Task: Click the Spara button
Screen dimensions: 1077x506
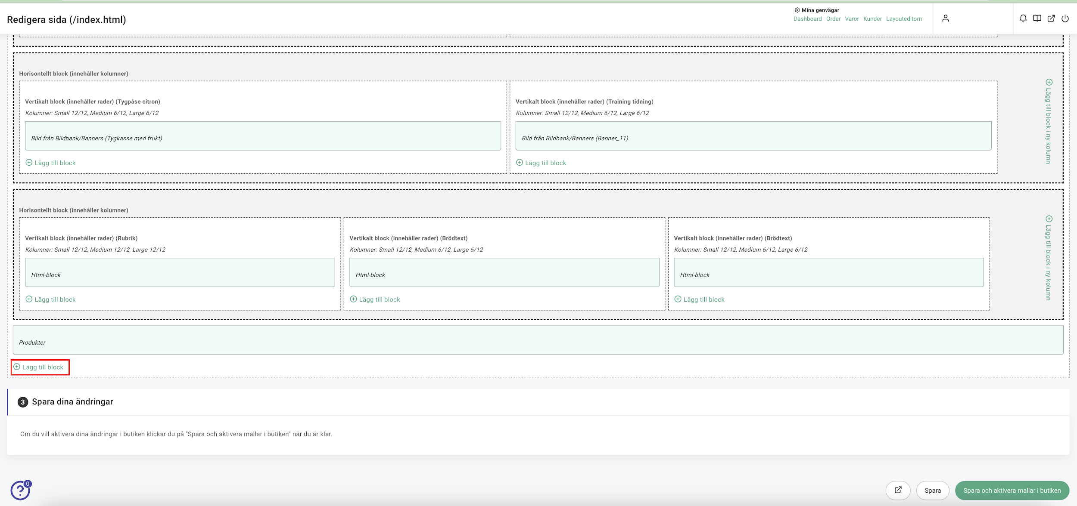Action: [x=933, y=490]
